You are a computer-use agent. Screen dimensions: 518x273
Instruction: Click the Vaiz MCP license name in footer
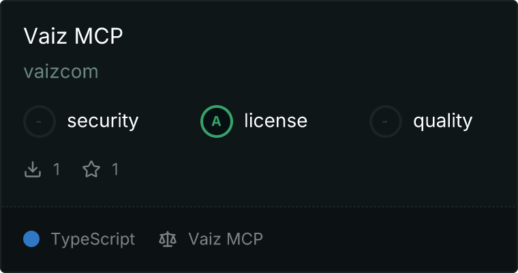click(226, 239)
